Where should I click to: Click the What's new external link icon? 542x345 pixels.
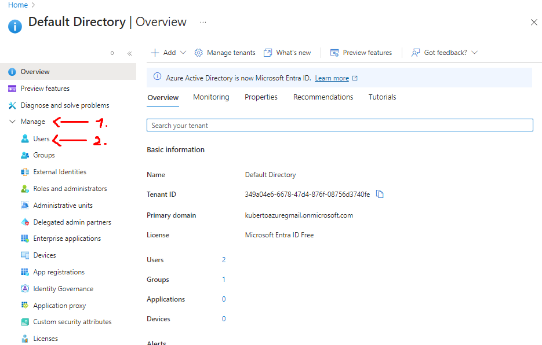268,53
